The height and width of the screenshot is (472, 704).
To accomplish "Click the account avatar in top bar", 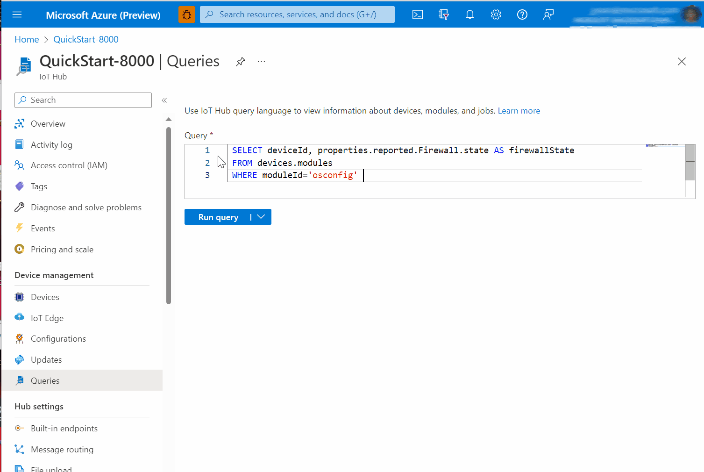I will click(x=690, y=14).
